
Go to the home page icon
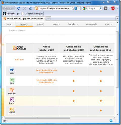tap(31, 8)
